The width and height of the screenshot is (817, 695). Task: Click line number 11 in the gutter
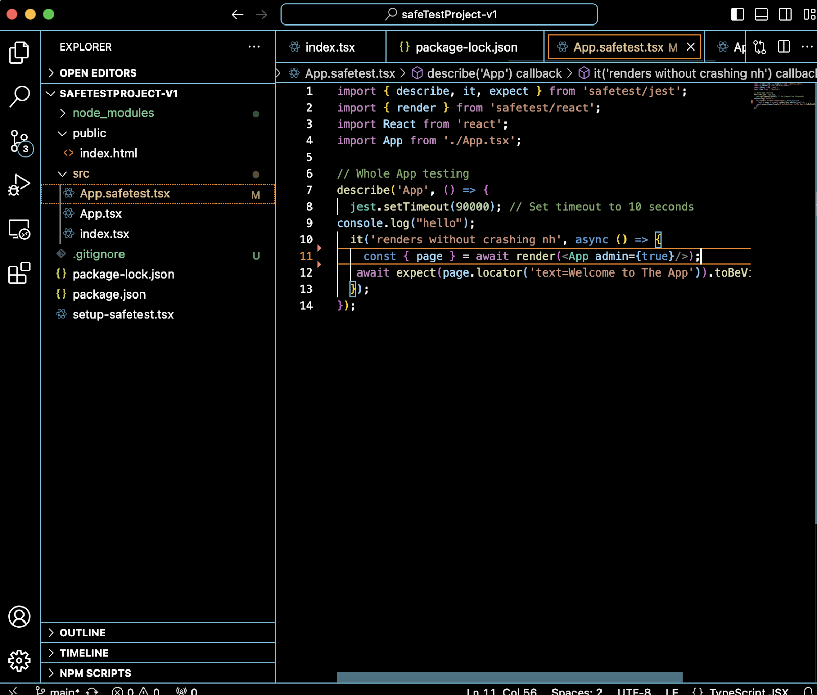click(x=306, y=256)
